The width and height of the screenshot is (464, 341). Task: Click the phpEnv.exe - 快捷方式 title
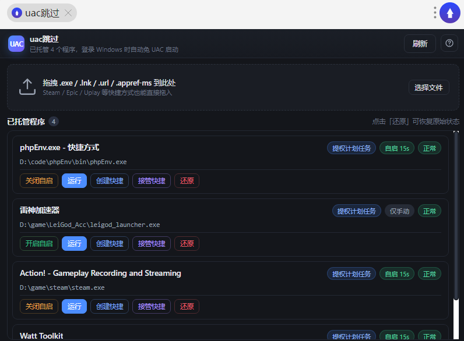pos(59,147)
